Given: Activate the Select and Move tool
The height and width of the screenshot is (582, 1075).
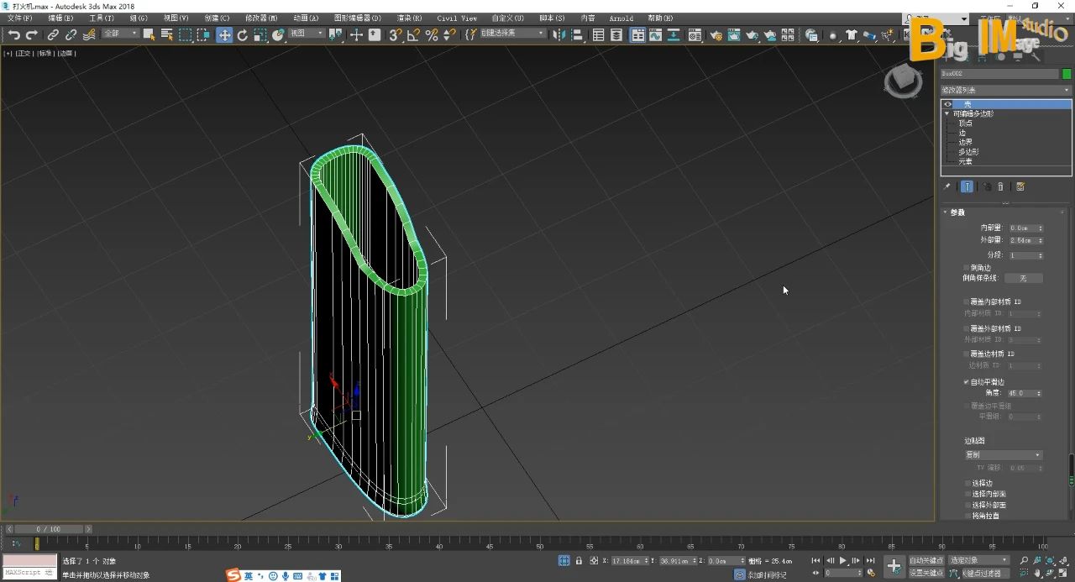Looking at the screenshot, I should point(224,34).
